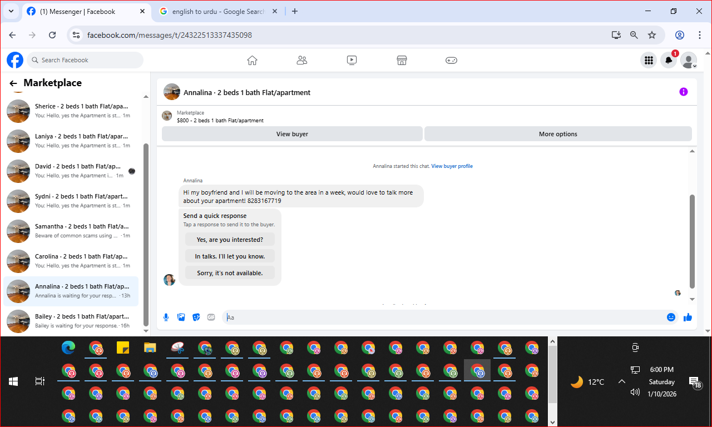Send quick response 'Sorry, it's not available.'
The image size is (712, 427).
[x=230, y=273]
